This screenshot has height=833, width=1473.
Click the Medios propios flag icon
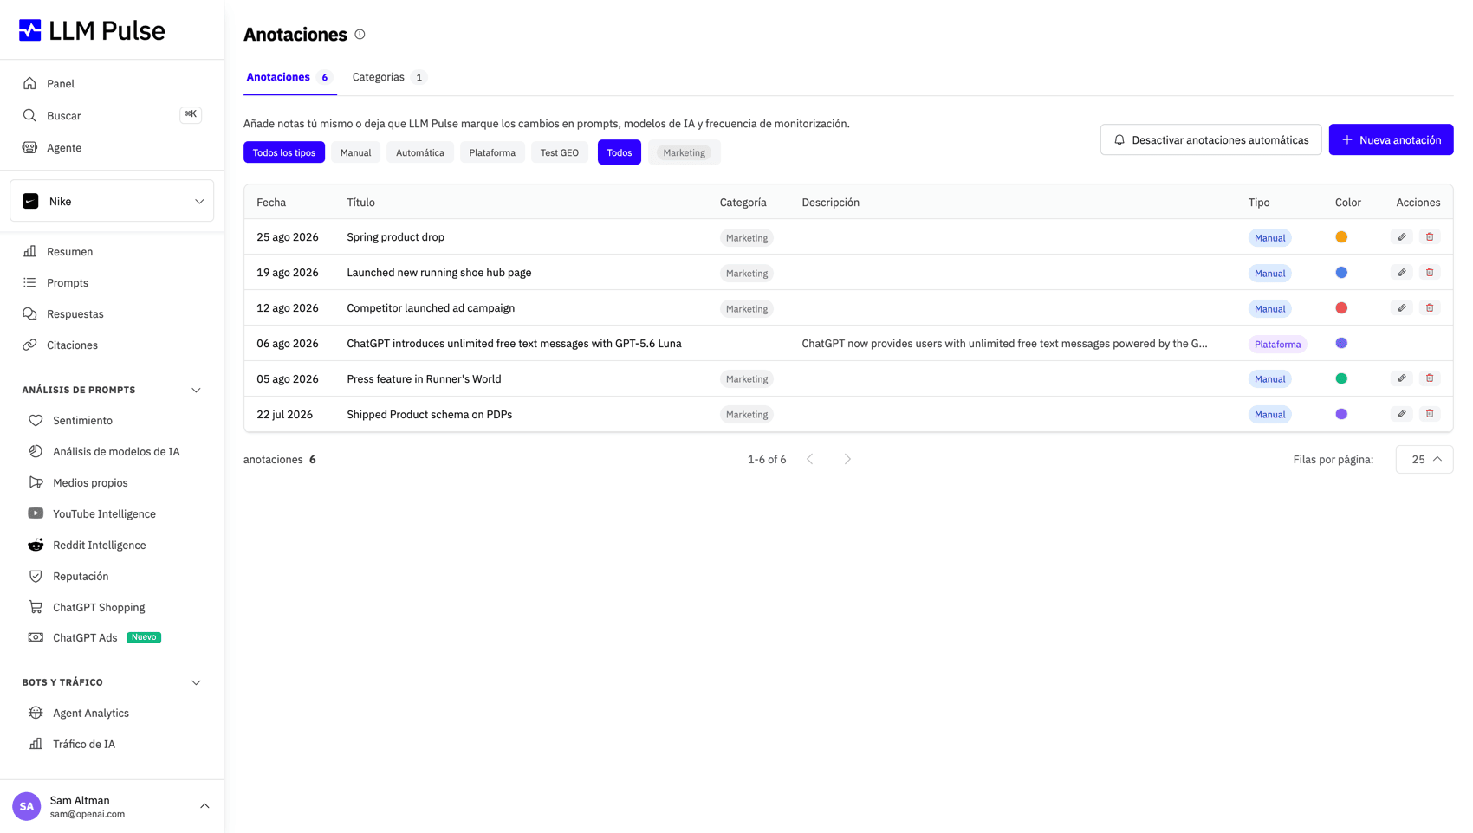[x=36, y=482]
